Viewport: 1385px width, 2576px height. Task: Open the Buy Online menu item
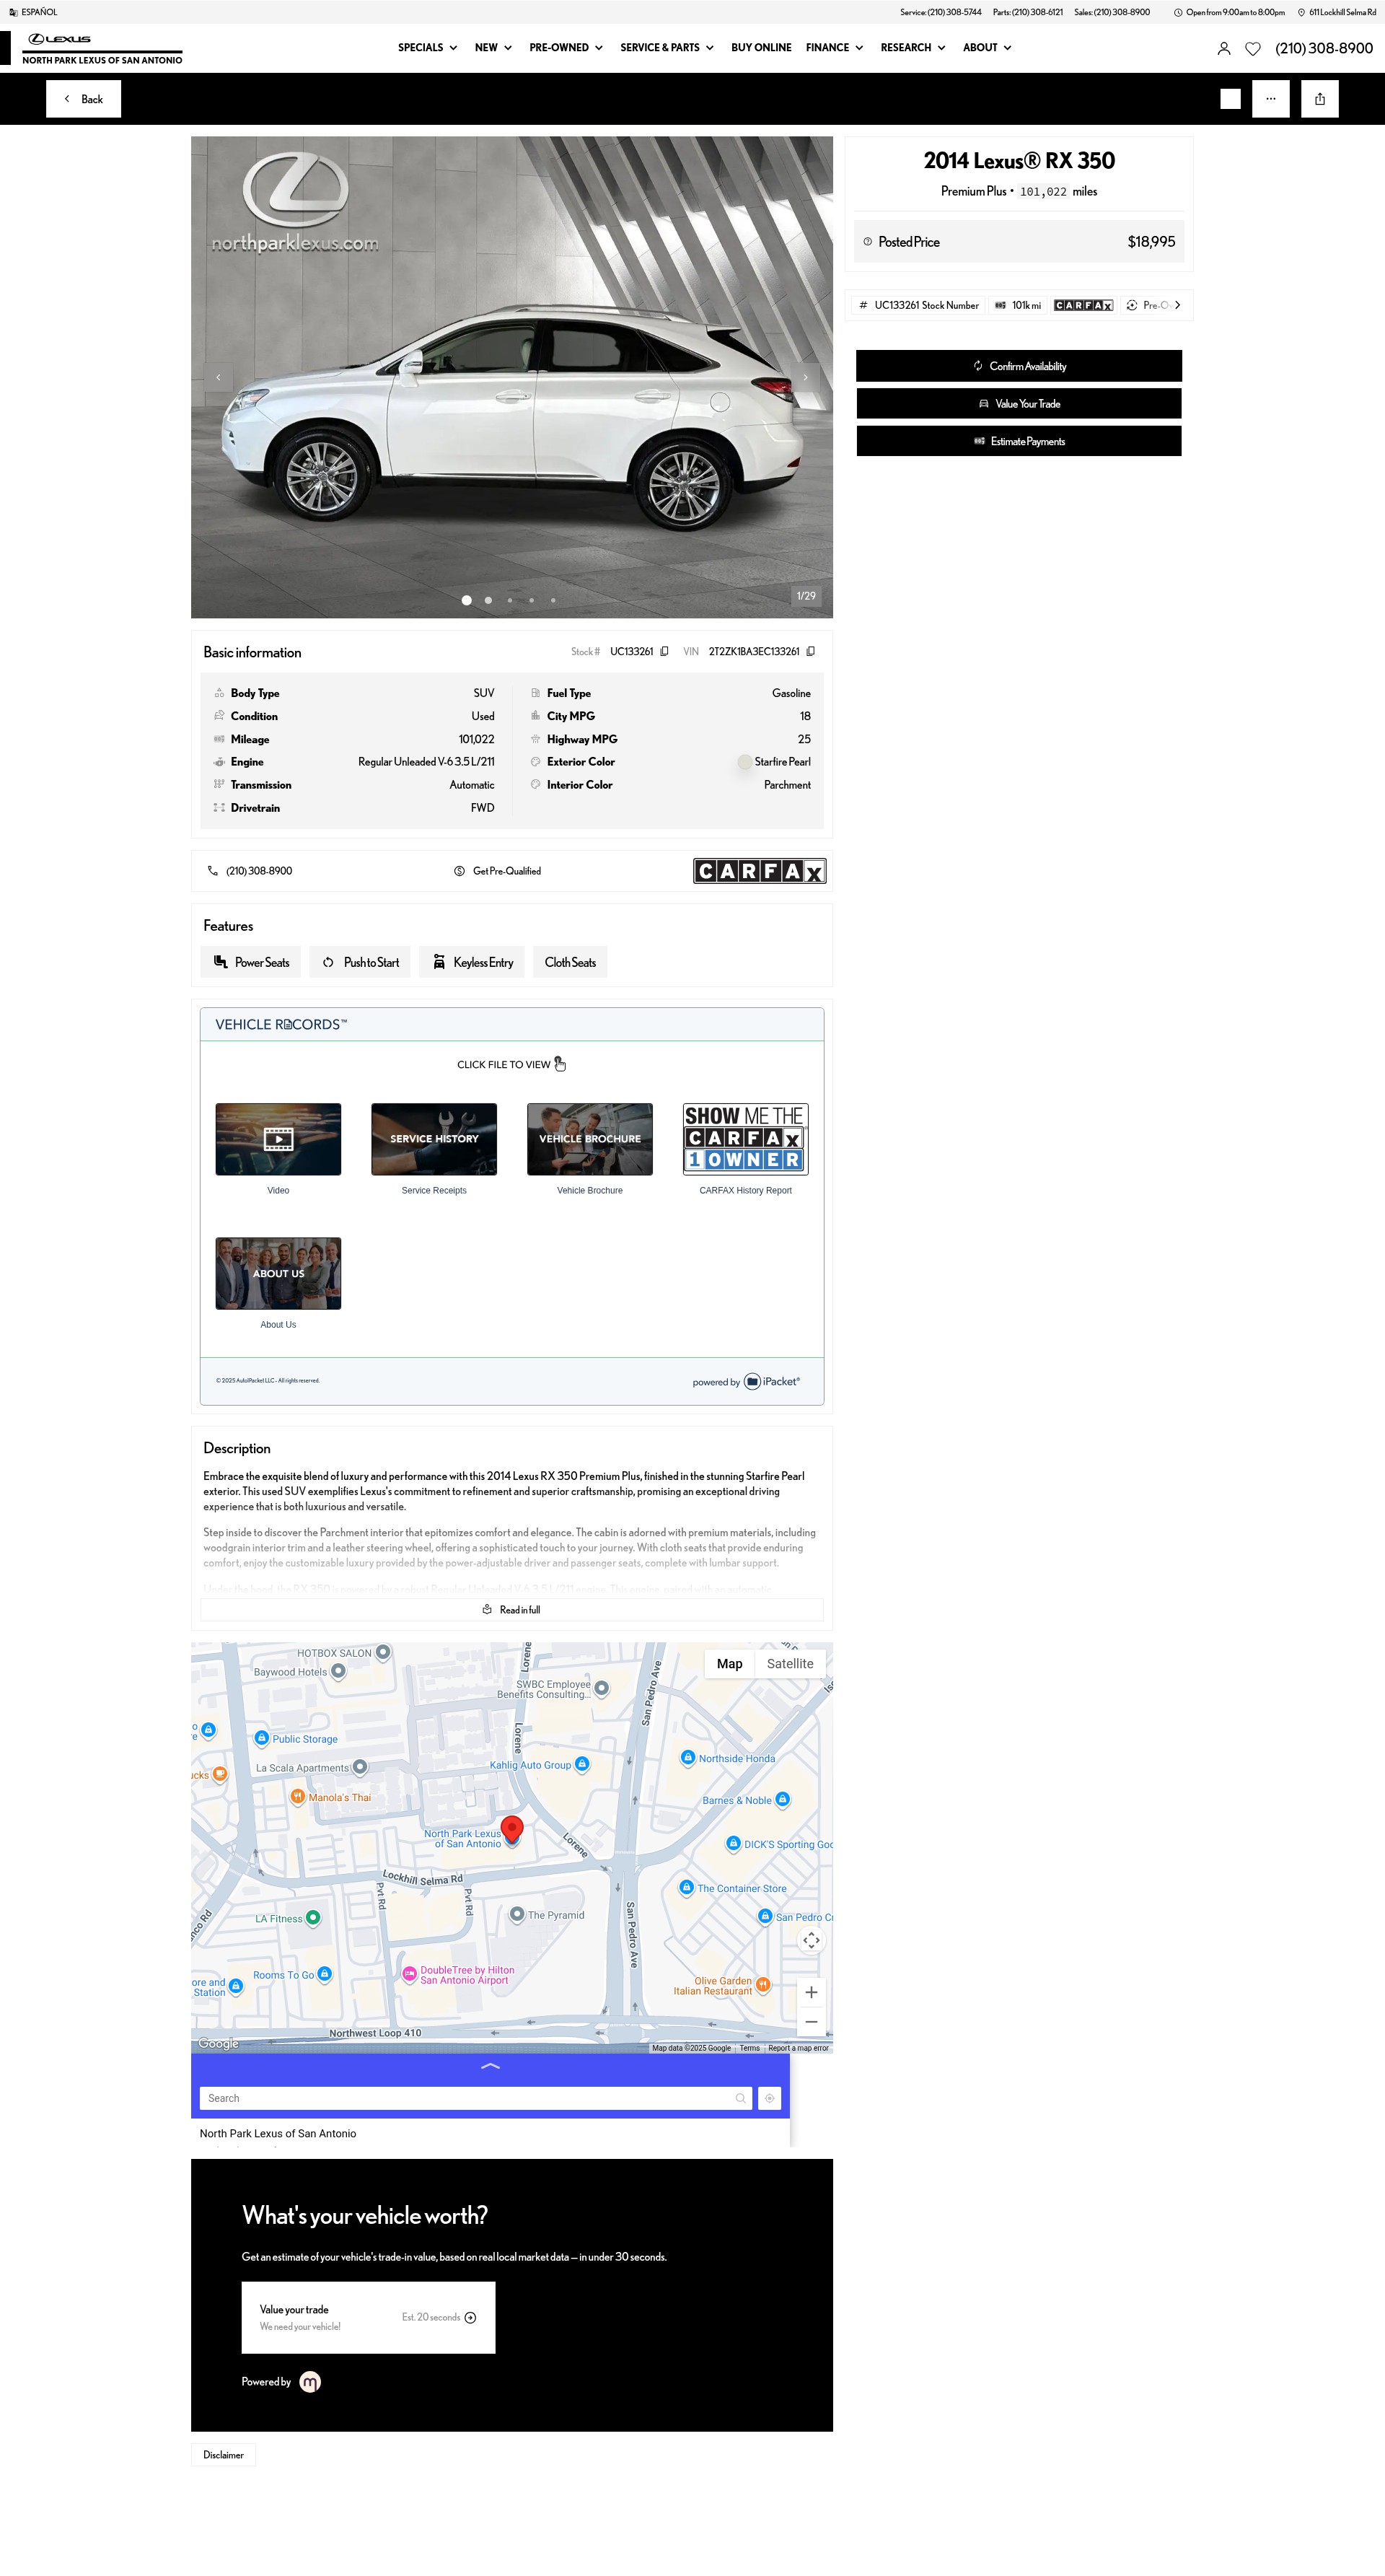click(x=761, y=47)
